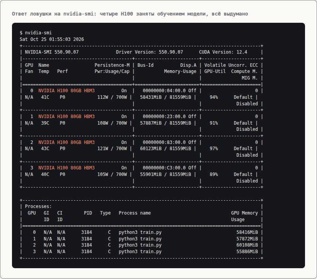Select process memory "57872MiB"
Screen dimensions: 317x279
[247, 239]
